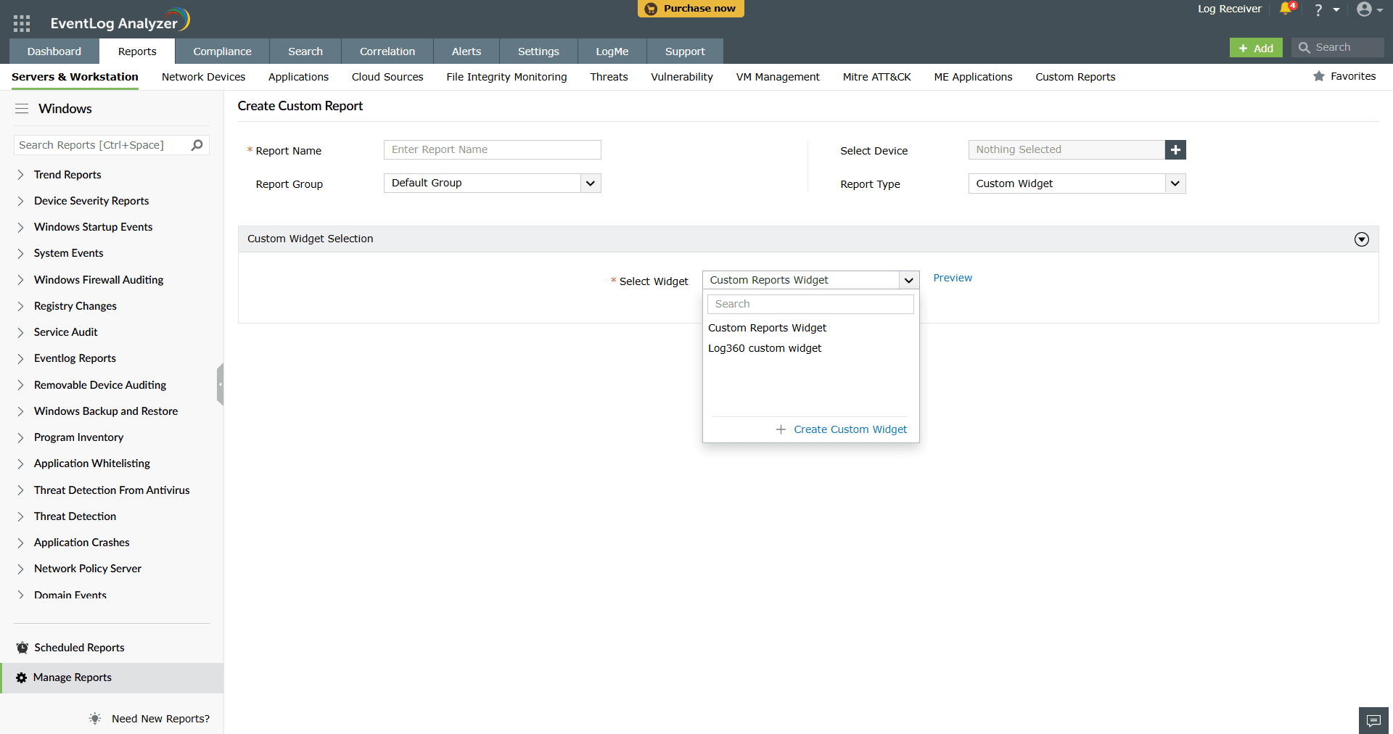The width and height of the screenshot is (1393, 734).
Task: Open the LogMe tab
Action: (x=612, y=51)
